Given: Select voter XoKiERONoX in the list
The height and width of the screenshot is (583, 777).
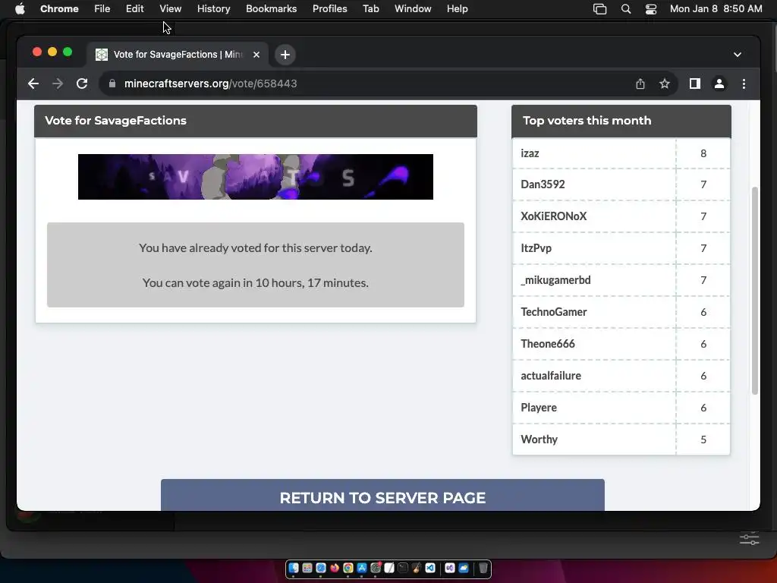Looking at the screenshot, I should point(553,216).
